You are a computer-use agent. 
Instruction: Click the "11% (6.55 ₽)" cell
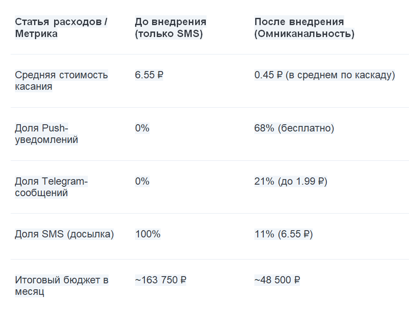283,234
